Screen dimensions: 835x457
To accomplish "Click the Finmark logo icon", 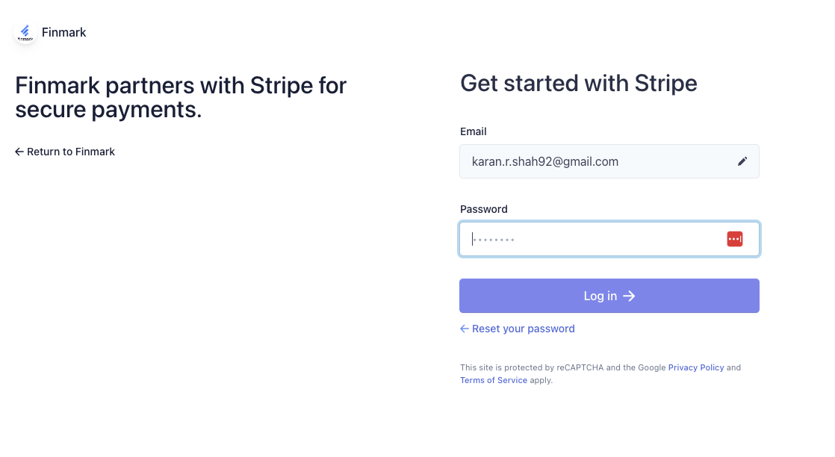I will click(25, 32).
